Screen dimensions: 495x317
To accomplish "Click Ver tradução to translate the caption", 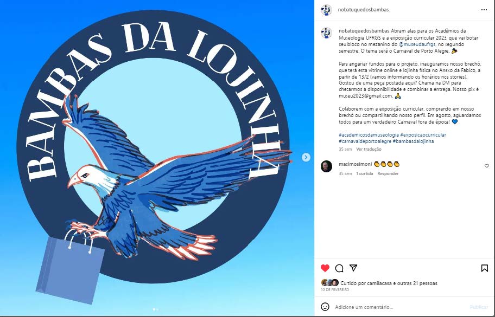I will point(369,150).
